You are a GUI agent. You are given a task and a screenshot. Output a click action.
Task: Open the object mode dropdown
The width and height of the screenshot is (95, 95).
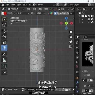coord(16,9)
